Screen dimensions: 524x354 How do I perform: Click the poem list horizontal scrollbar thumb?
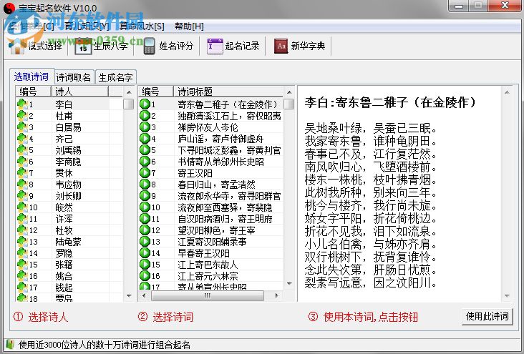[x=208, y=295]
